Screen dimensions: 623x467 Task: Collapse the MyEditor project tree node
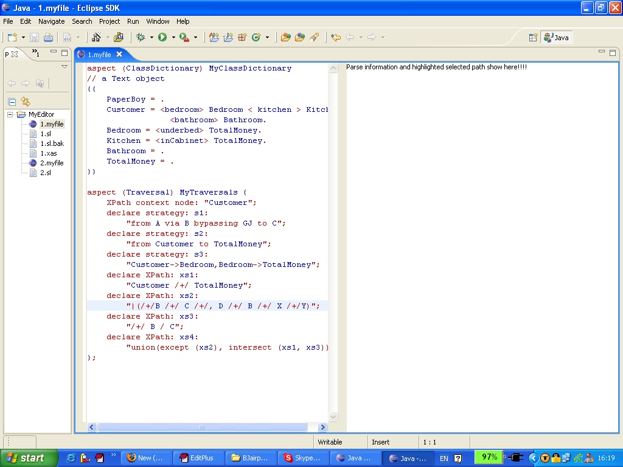coord(11,114)
